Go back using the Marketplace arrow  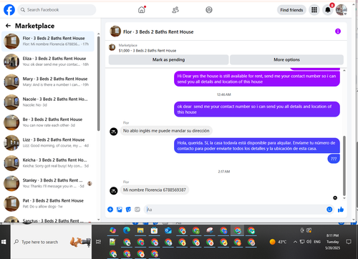click(x=8, y=26)
